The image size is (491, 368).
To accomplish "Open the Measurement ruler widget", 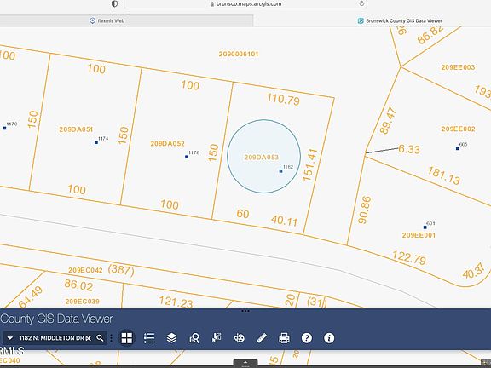I will point(262,338).
